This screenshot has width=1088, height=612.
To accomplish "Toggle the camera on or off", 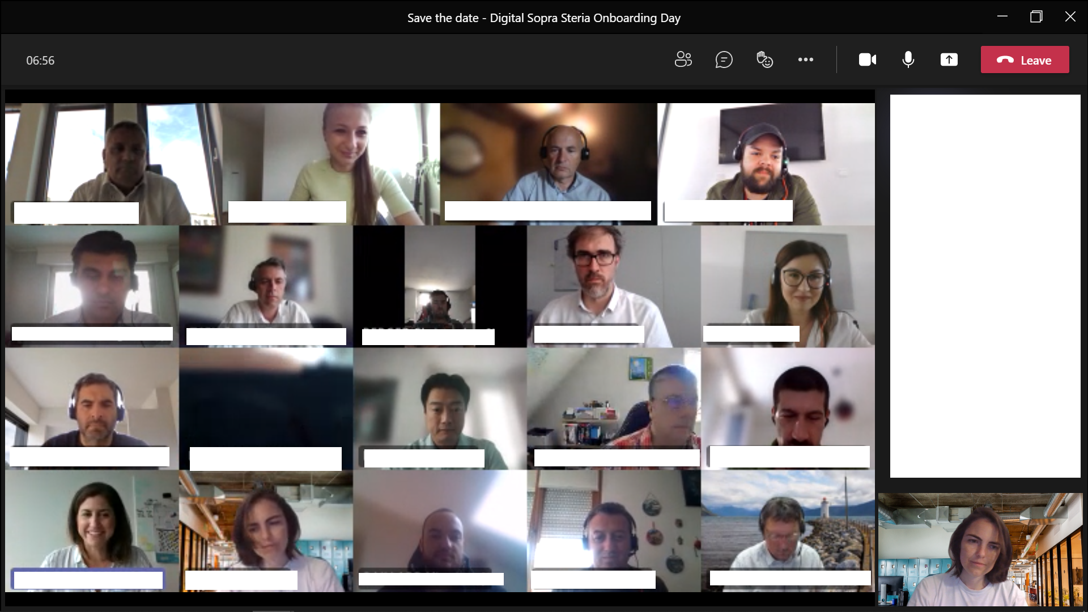I will click(867, 59).
